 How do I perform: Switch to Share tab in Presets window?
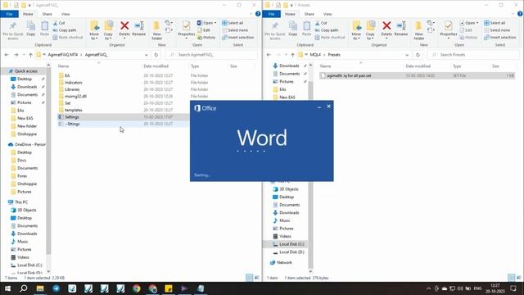[x=309, y=14]
